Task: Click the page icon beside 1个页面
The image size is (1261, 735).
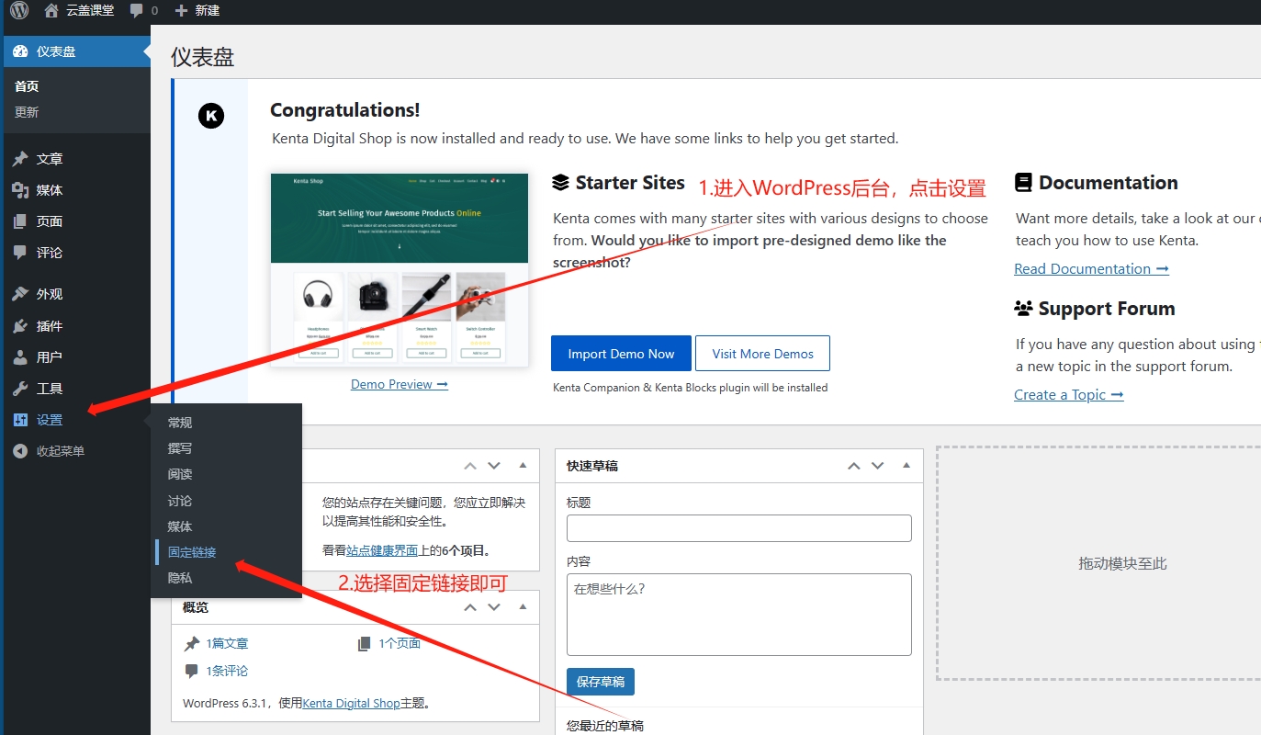Action: pyautogui.click(x=365, y=643)
